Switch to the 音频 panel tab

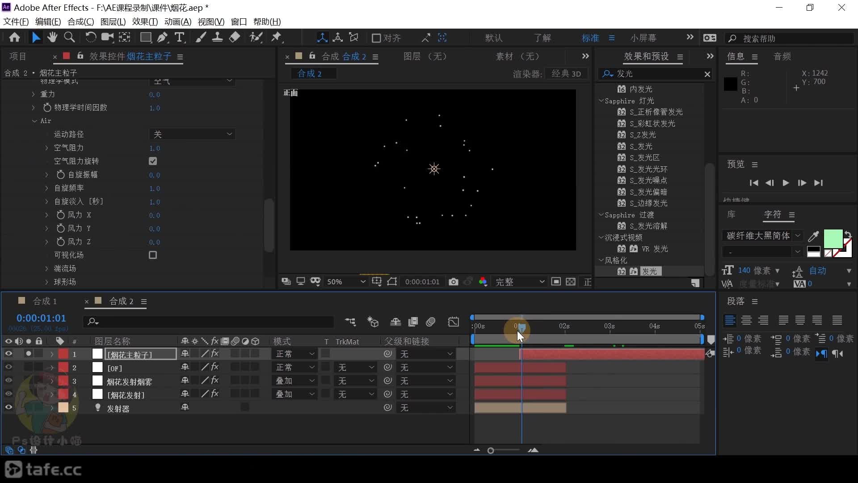click(x=782, y=56)
